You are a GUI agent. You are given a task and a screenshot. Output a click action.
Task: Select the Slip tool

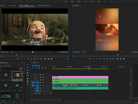coord(28,76)
